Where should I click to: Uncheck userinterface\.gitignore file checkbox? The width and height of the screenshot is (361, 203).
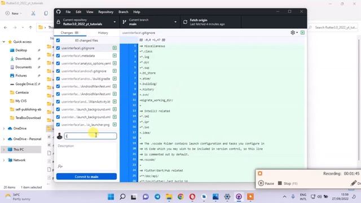coord(58,48)
